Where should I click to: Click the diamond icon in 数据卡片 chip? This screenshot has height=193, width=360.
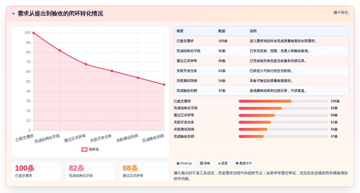coord(237,163)
